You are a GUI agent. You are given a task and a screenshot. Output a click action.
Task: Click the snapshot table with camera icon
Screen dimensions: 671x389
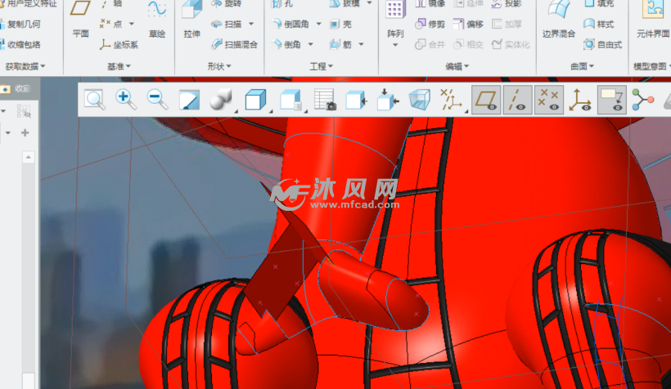(x=325, y=100)
